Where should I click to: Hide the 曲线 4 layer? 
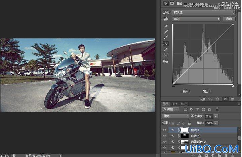pyautogui.click(x=164, y=136)
